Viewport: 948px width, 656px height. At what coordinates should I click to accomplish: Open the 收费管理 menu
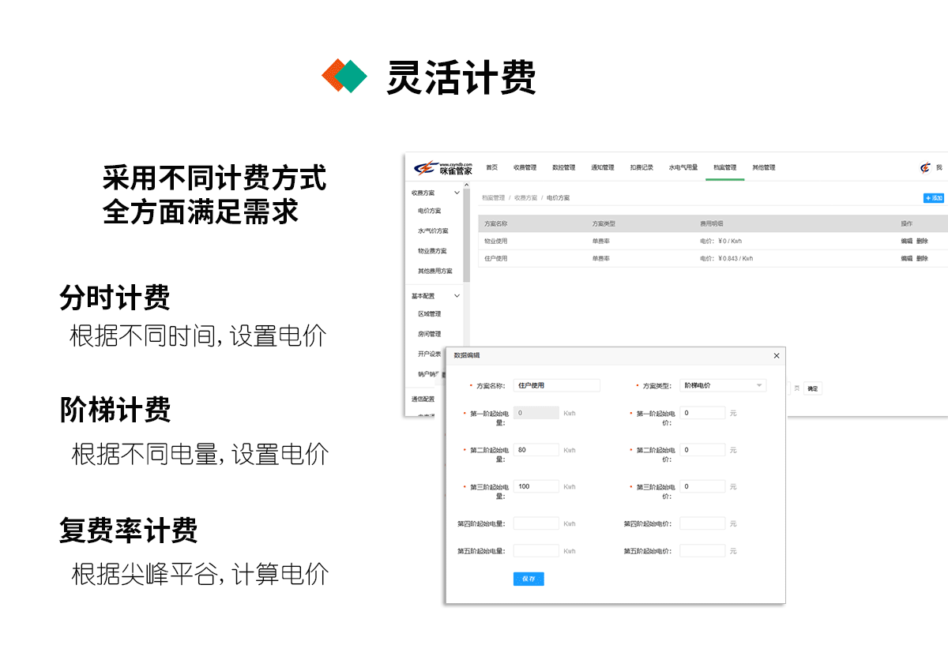pyautogui.click(x=525, y=167)
